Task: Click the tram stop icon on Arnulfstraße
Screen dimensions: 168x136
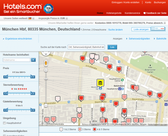Action: pyautogui.click(x=66, y=61)
